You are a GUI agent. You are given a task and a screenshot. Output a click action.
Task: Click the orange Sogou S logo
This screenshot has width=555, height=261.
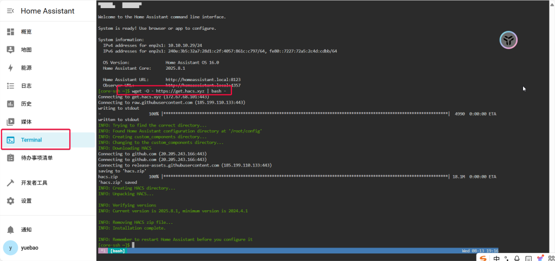483,258
